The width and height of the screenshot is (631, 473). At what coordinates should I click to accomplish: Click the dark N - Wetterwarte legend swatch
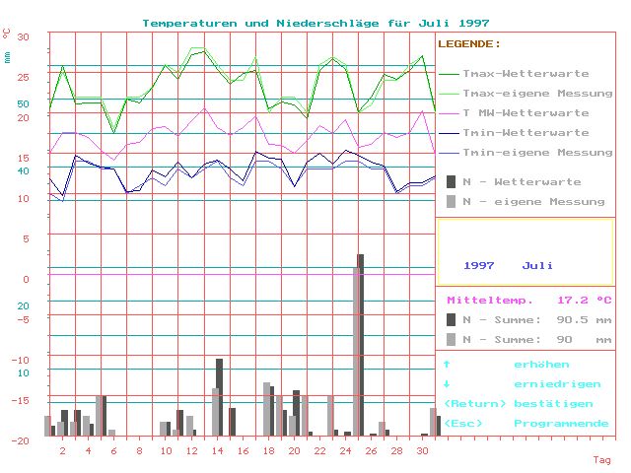pos(452,181)
